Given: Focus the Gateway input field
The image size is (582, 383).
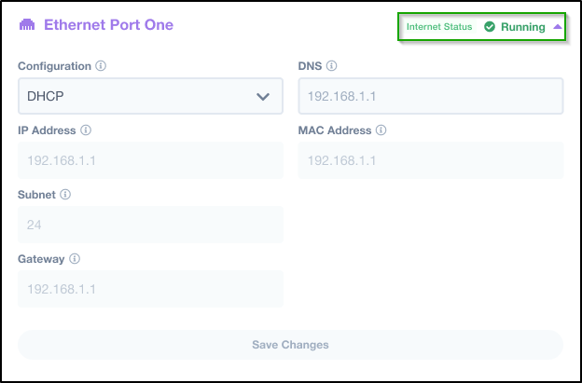Looking at the screenshot, I should 150,289.
